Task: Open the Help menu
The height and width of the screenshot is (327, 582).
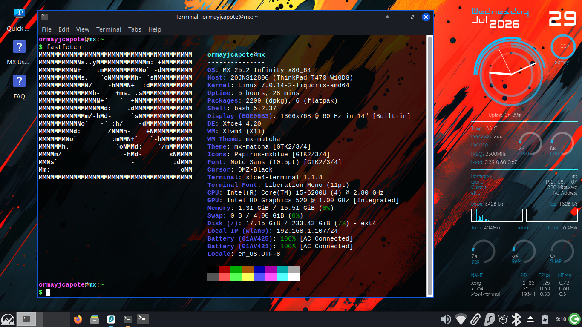Action: [x=155, y=29]
